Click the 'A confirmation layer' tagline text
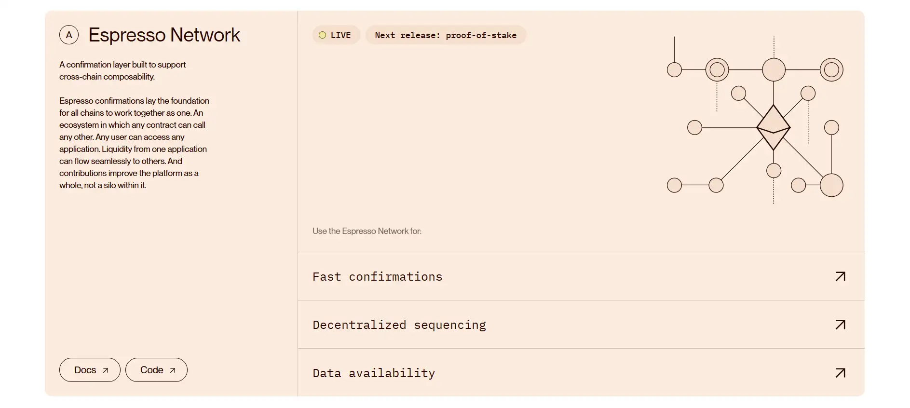This screenshot has height=408, width=910. 122,70
